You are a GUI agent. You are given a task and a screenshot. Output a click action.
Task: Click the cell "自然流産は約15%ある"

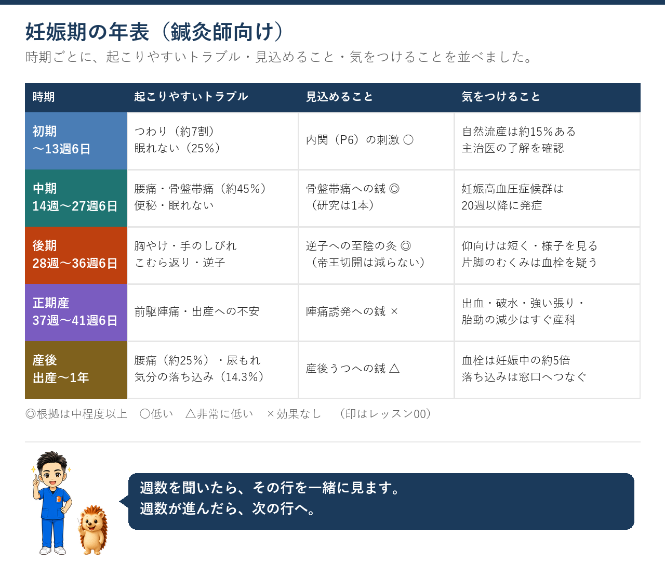point(547,141)
